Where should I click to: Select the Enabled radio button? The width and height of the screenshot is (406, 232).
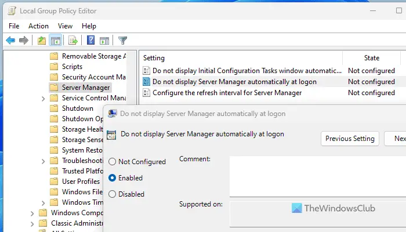112,178
